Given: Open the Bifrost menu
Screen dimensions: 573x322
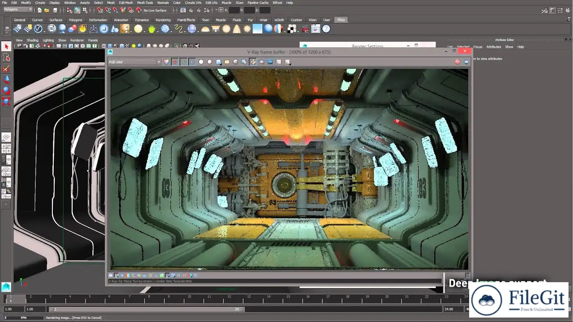Looking at the screenshot, I should pos(277,3).
